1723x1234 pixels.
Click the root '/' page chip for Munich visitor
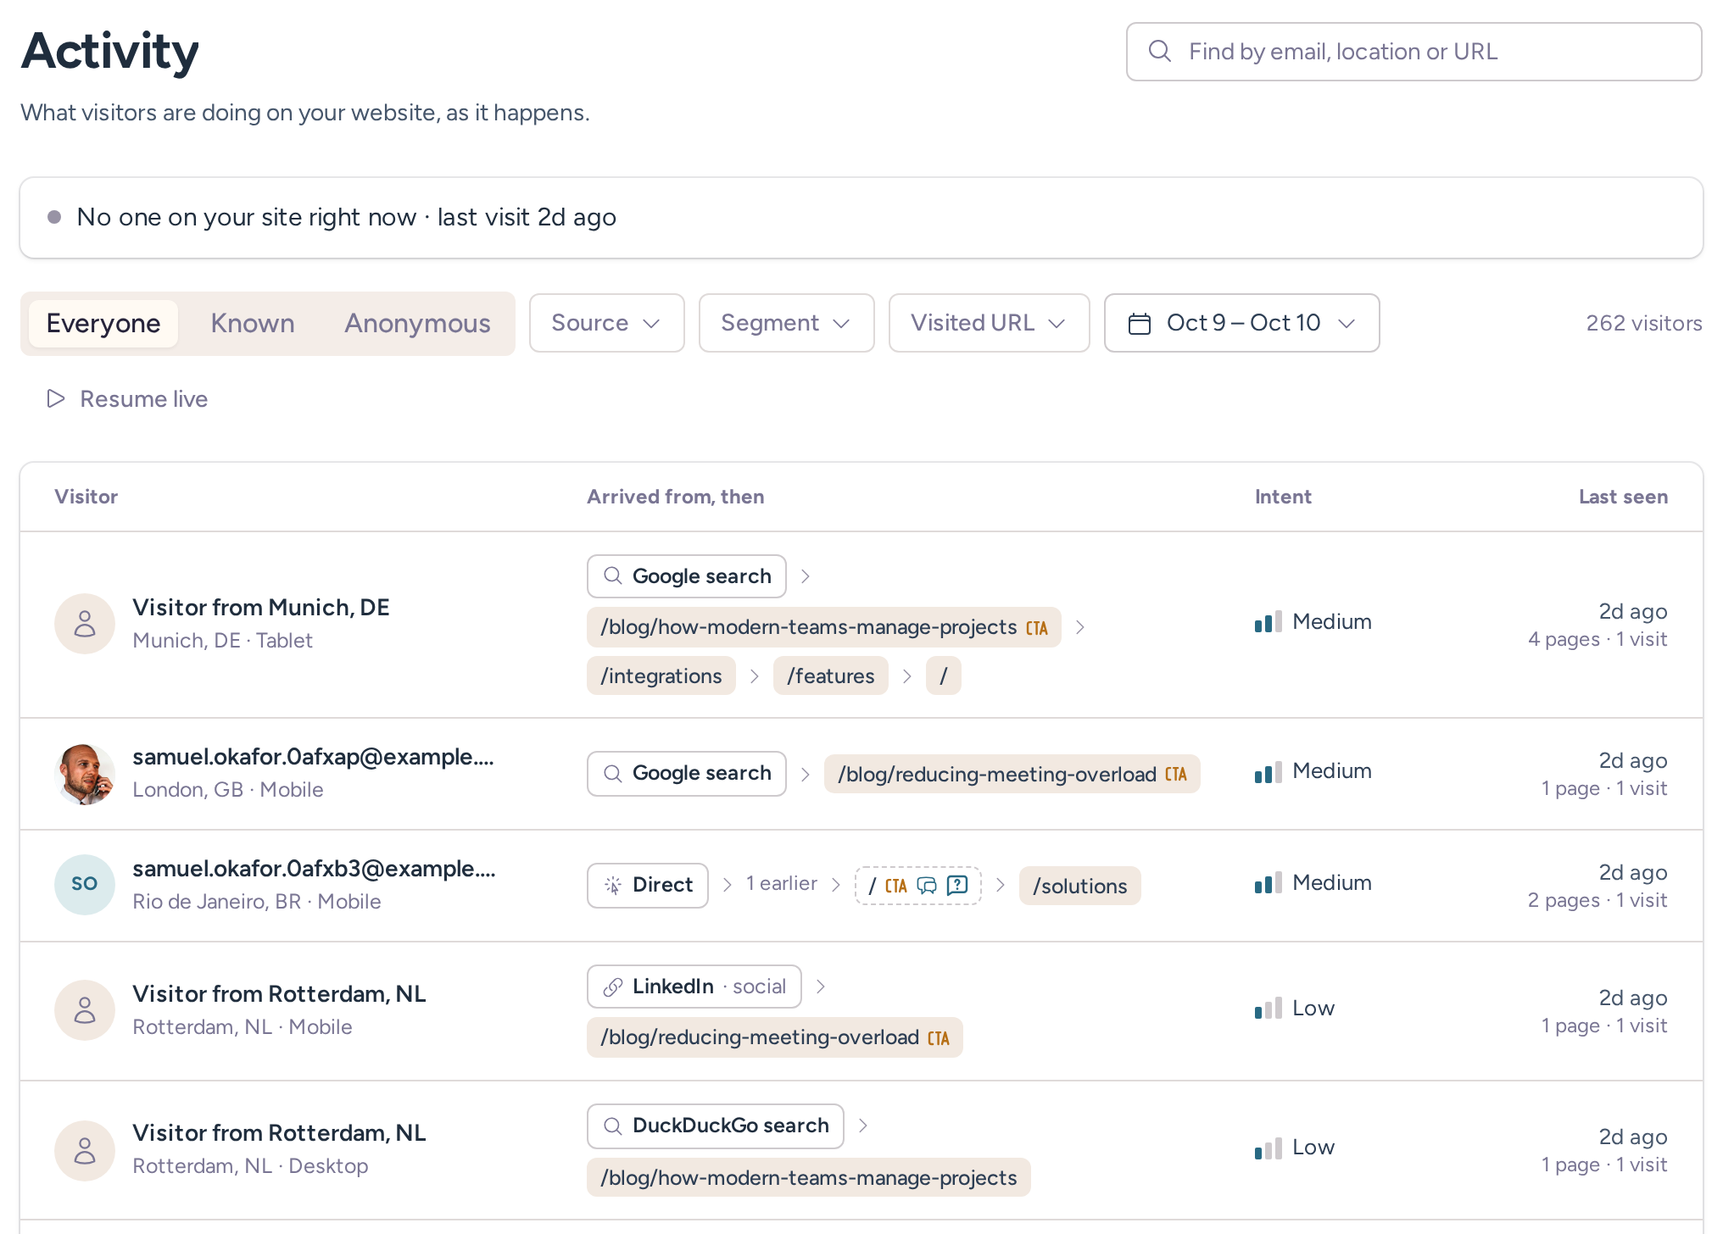pyautogui.click(x=944, y=676)
